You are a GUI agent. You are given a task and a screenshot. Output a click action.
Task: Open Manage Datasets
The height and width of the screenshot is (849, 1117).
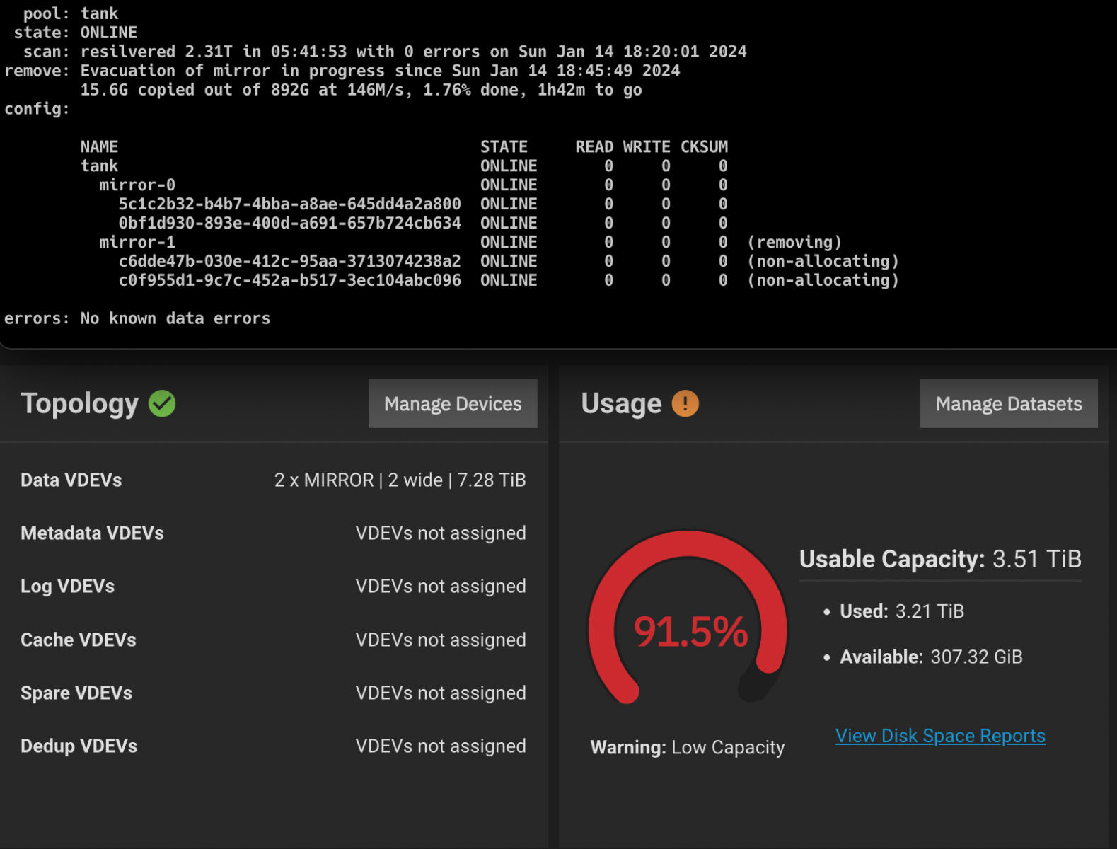pyautogui.click(x=1009, y=403)
